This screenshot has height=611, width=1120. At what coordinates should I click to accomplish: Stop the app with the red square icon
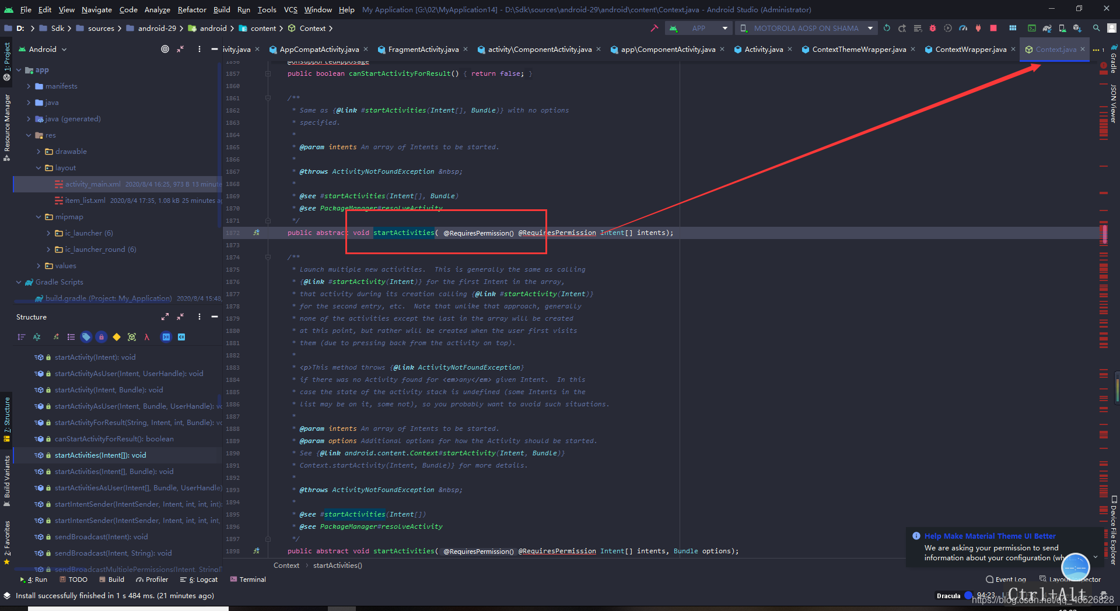click(993, 28)
